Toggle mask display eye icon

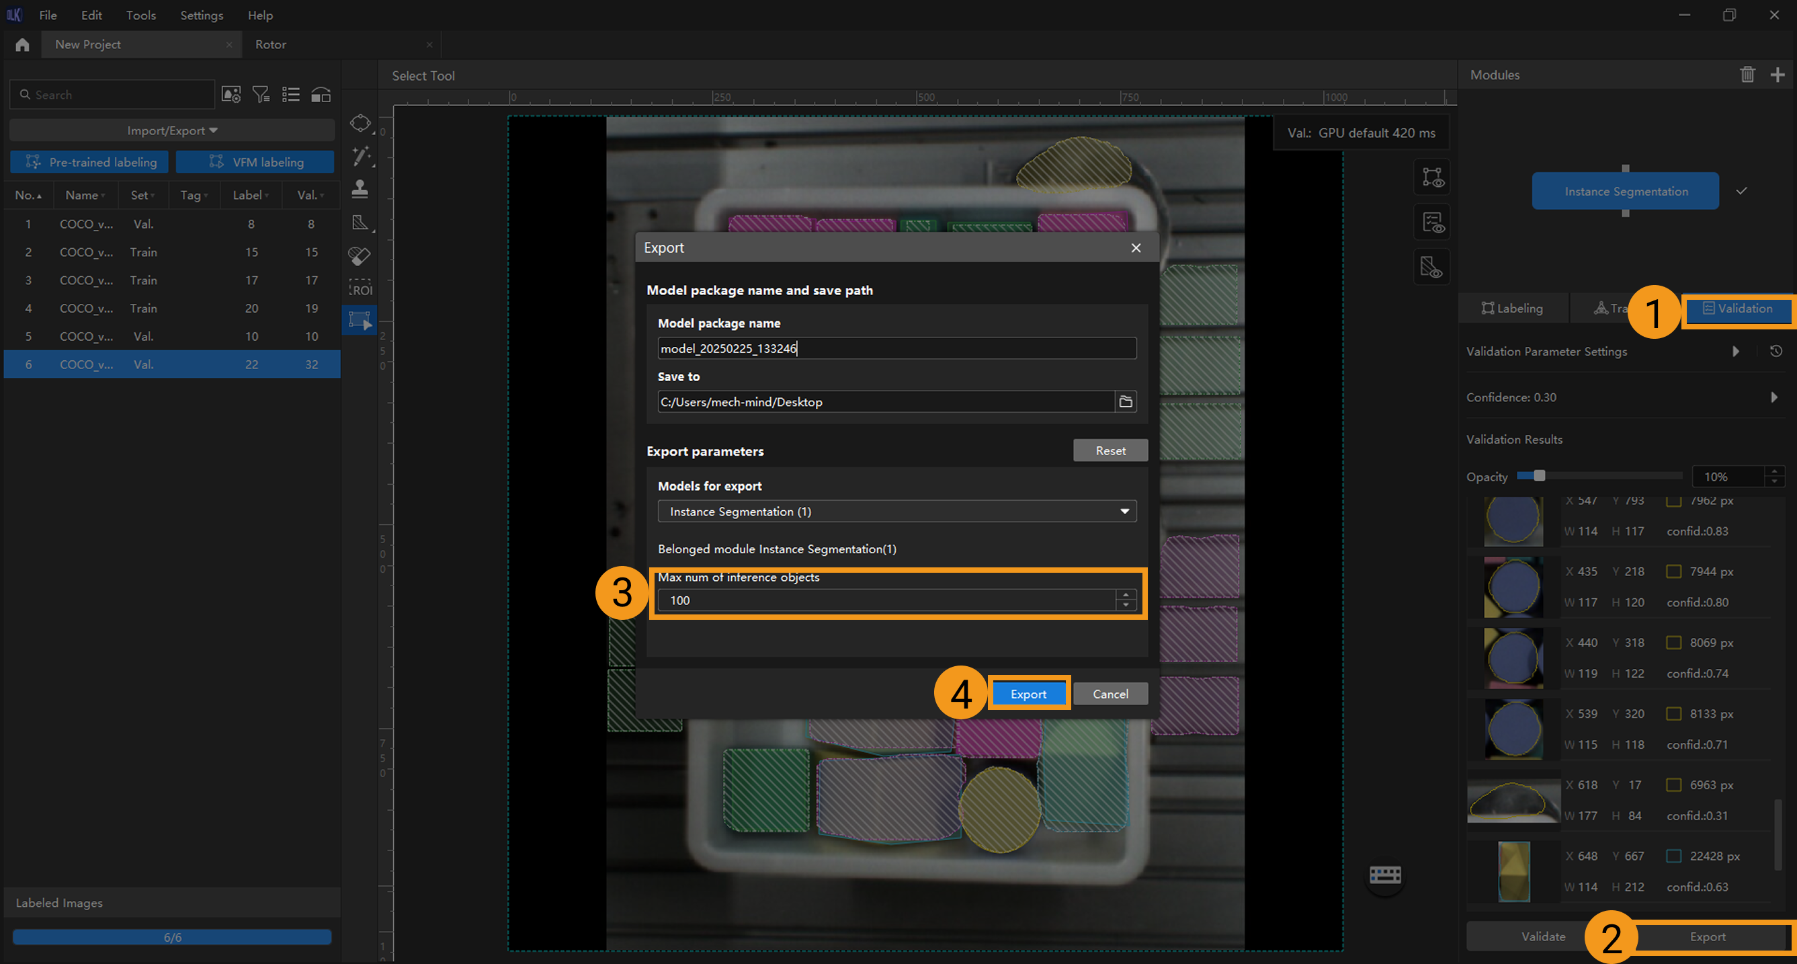click(x=1432, y=268)
